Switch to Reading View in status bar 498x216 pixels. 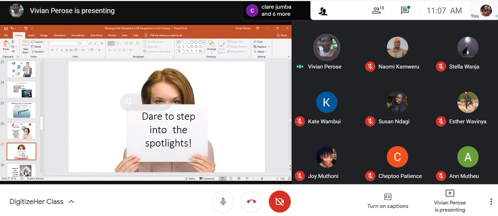(238, 179)
